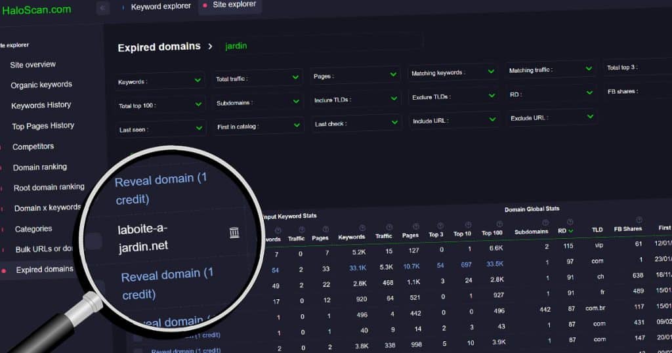Sort by the RD column arrow
Viewport: 672px width, 353px height.
[x=570, y=231]
